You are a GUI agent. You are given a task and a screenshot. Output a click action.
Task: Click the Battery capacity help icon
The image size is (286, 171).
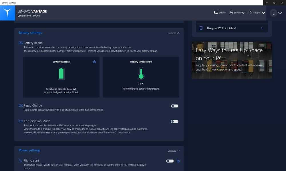pos(94,62)
